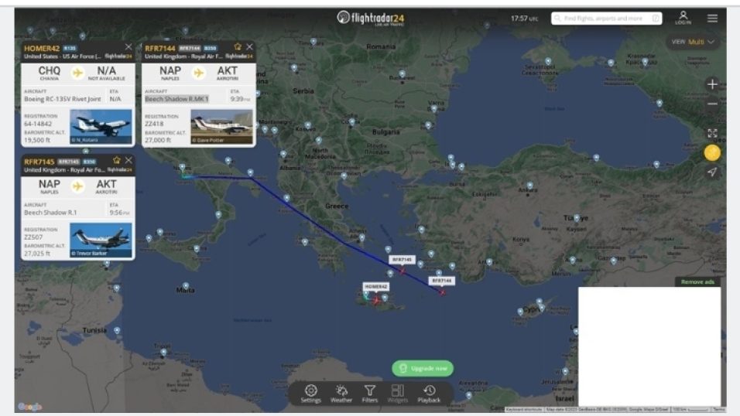Open the hamburger main menu
This screenshot has width=740, height=416.
712,18
